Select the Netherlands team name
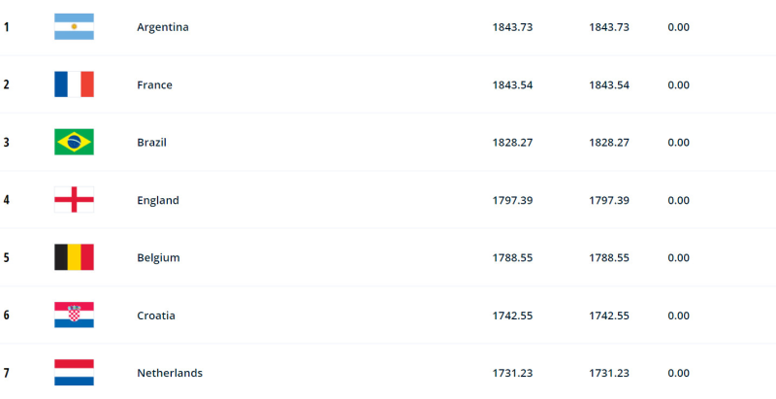The image size is (776, 399). [170, 373]
